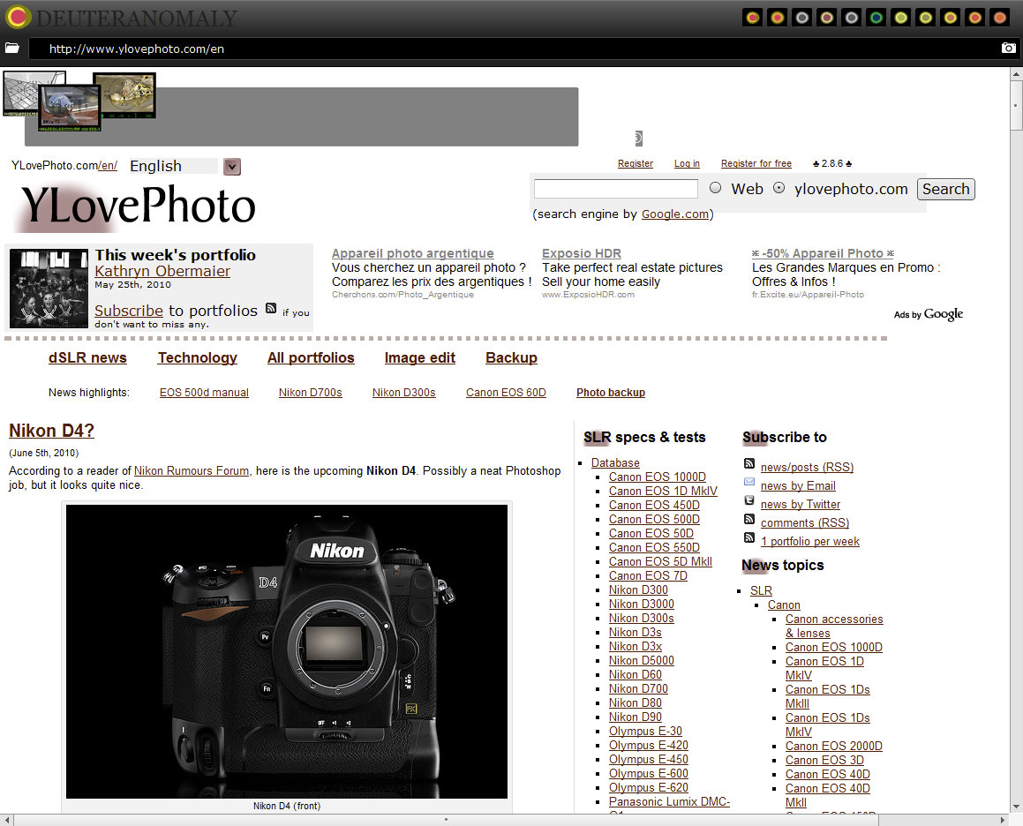Image resolution: width=1023 pixels, height=826 pixels.
Task: Click the horizontal scrollbar left arrow
Action: coord(6,820)
